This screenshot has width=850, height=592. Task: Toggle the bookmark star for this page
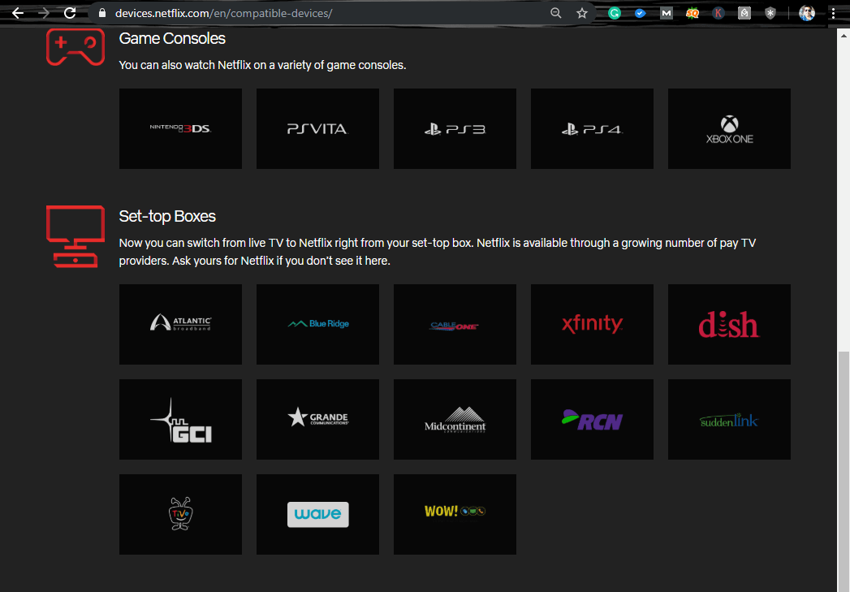click(x=581, y=13)
